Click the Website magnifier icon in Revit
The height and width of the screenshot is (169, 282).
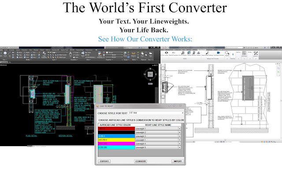(x=227, y=54)
